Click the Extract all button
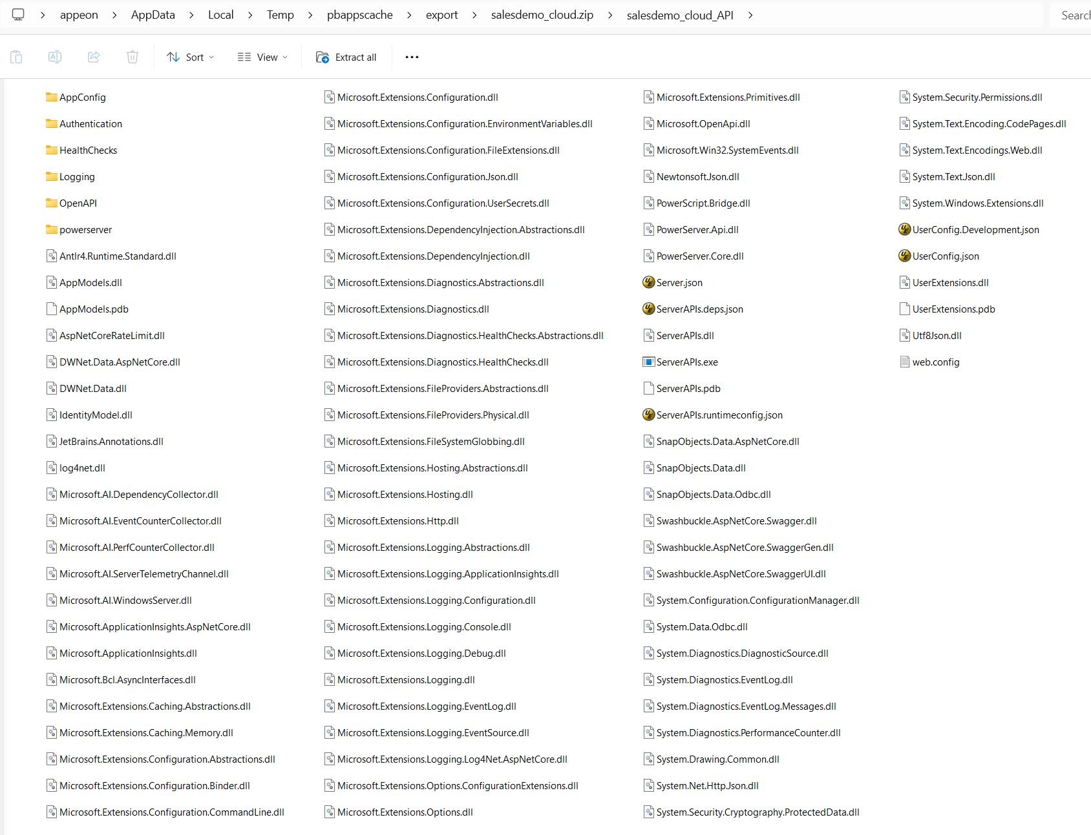The image size is (1091, 835). (x=346, y=57)
